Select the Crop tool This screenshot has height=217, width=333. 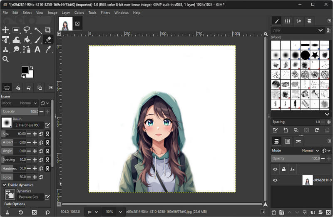tap(48, 30)
